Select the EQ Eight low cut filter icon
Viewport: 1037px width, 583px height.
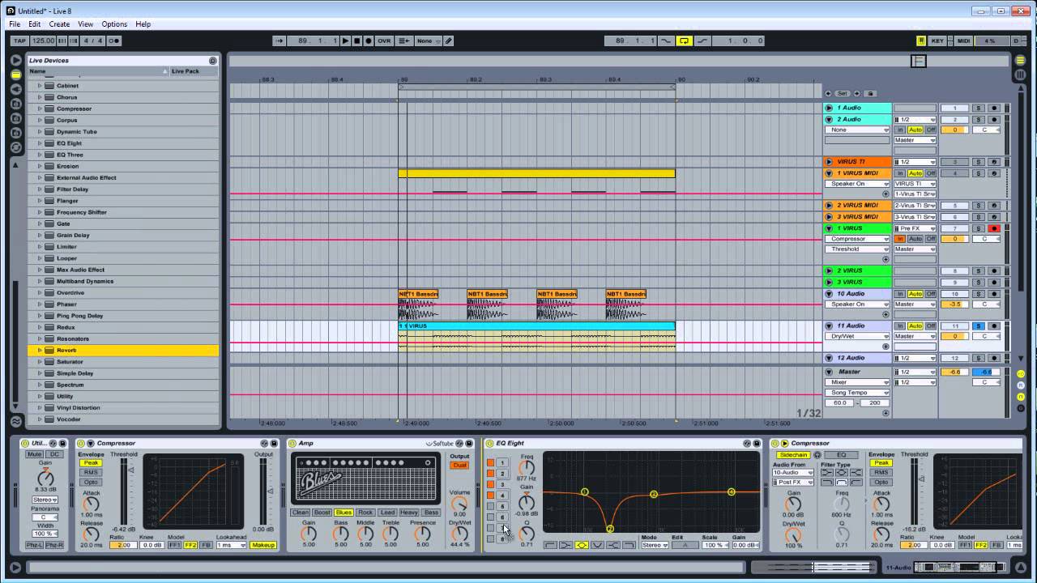pyautogui.click(x=551, y=545)
